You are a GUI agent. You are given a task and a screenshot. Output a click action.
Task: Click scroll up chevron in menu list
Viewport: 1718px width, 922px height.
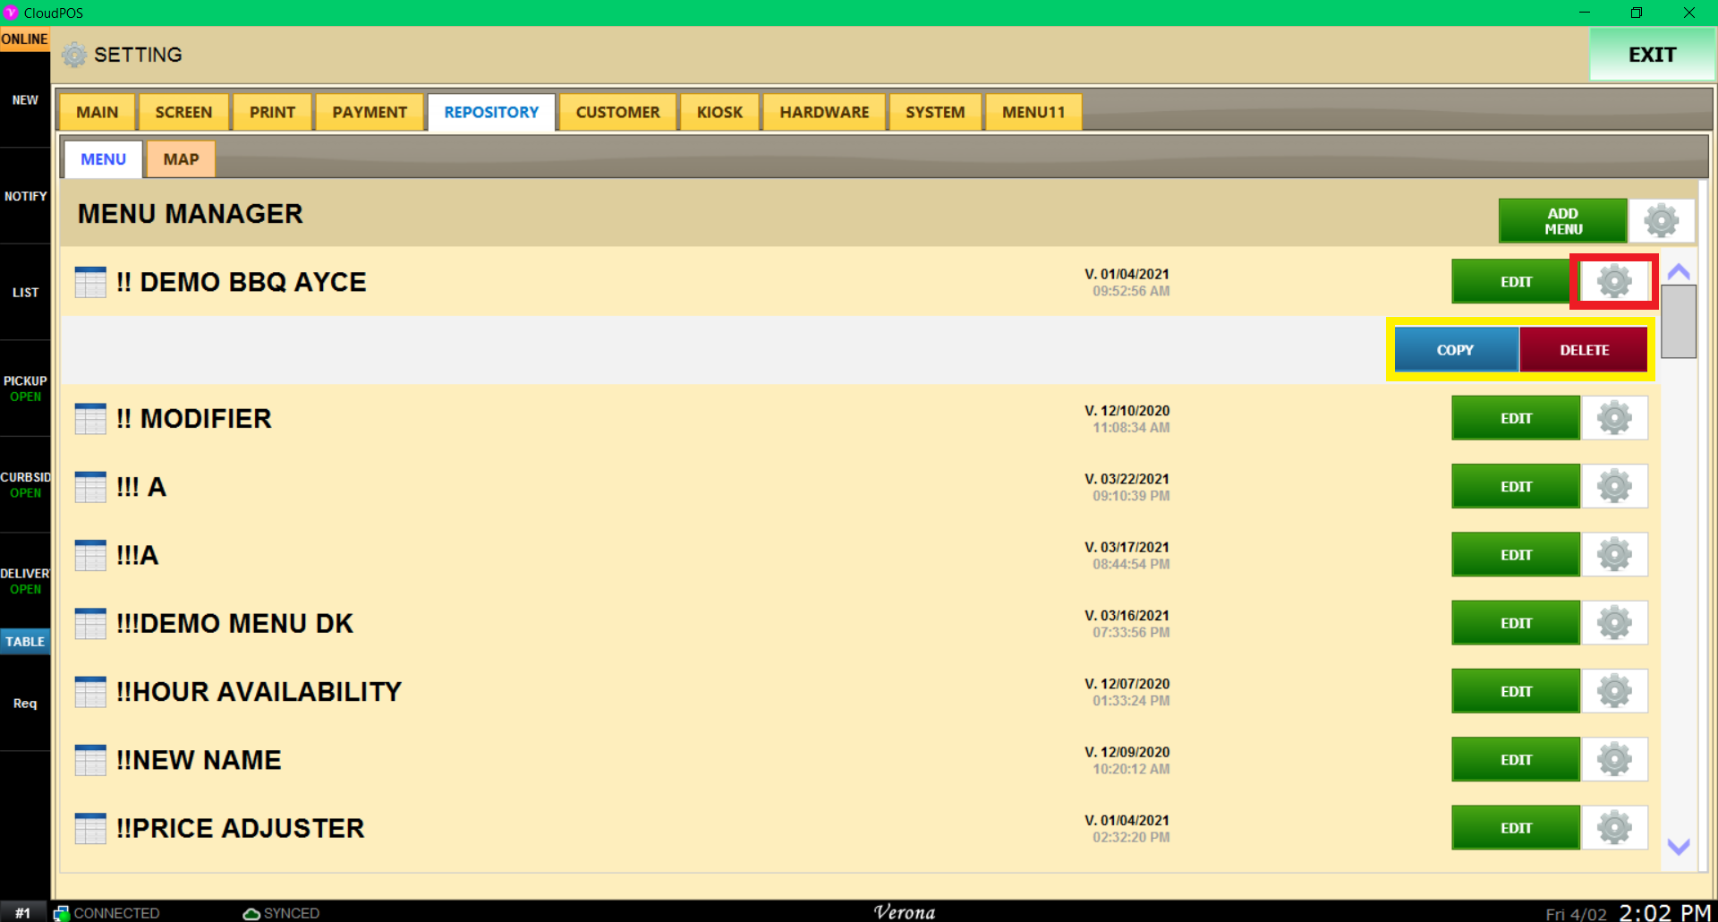[1679, 271]
